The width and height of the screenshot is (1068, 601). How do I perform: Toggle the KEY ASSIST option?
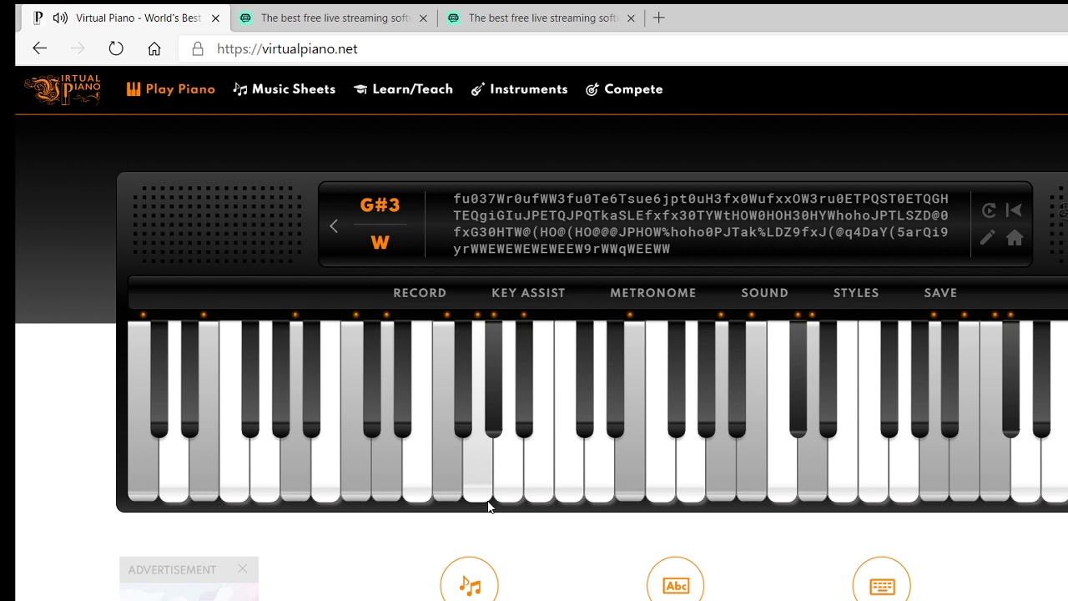(528, 293)
